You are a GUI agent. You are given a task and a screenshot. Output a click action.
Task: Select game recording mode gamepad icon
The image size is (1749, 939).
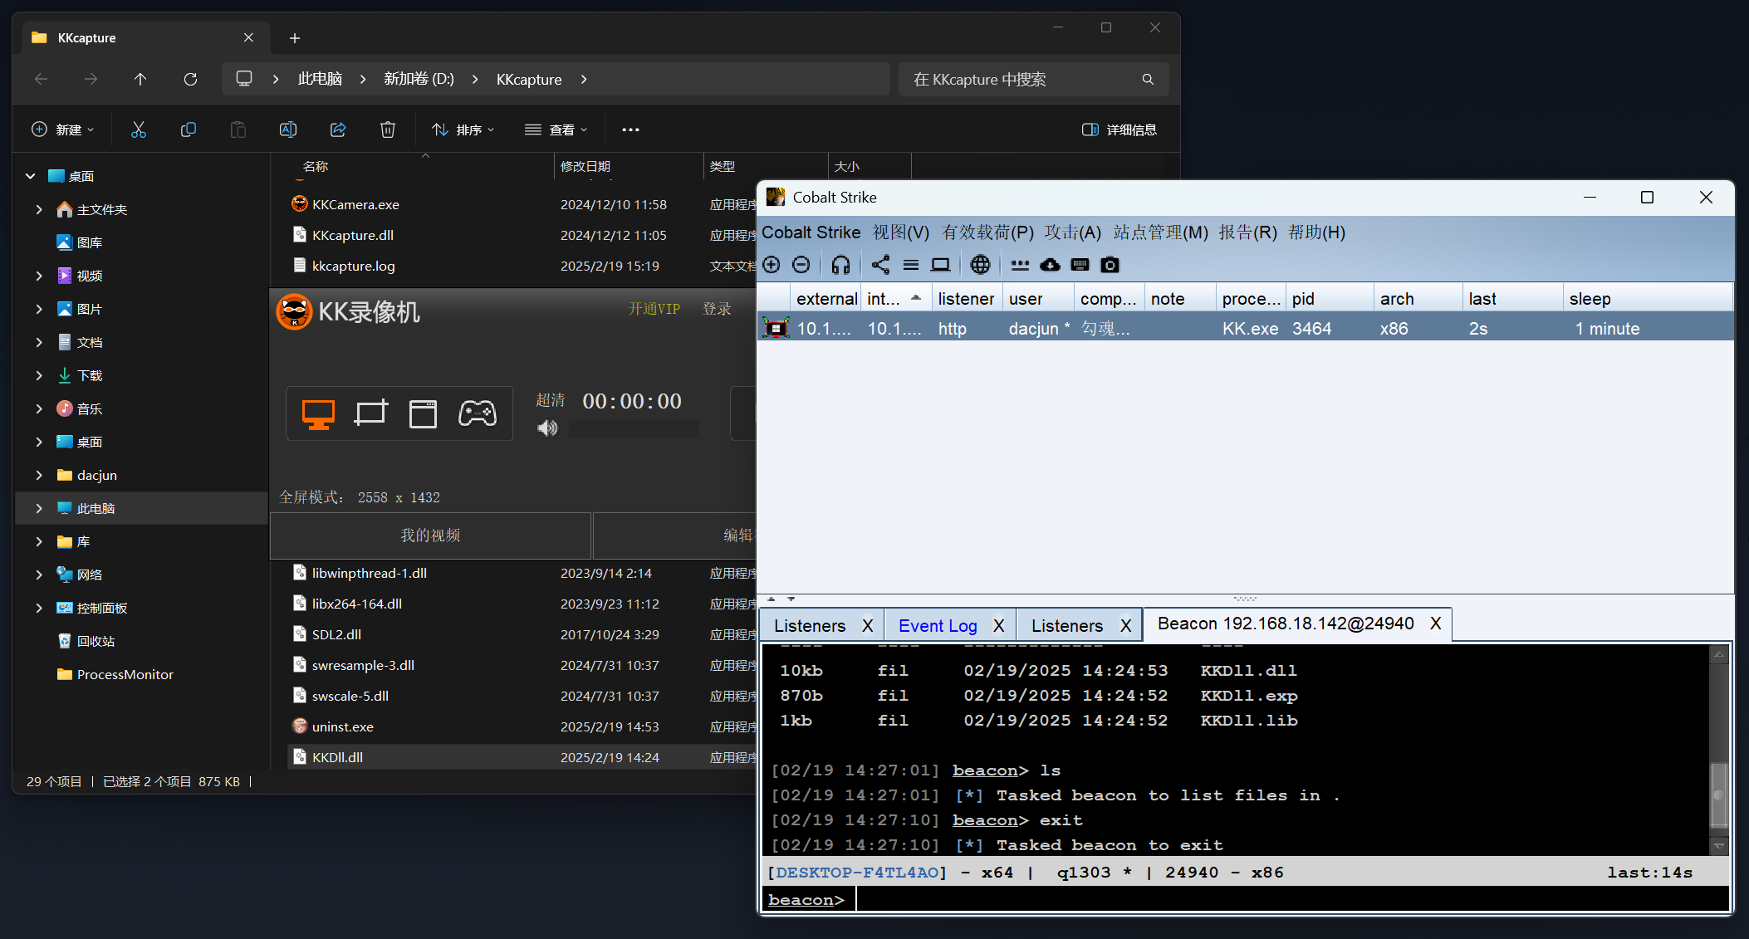click(x=478, y=413)
